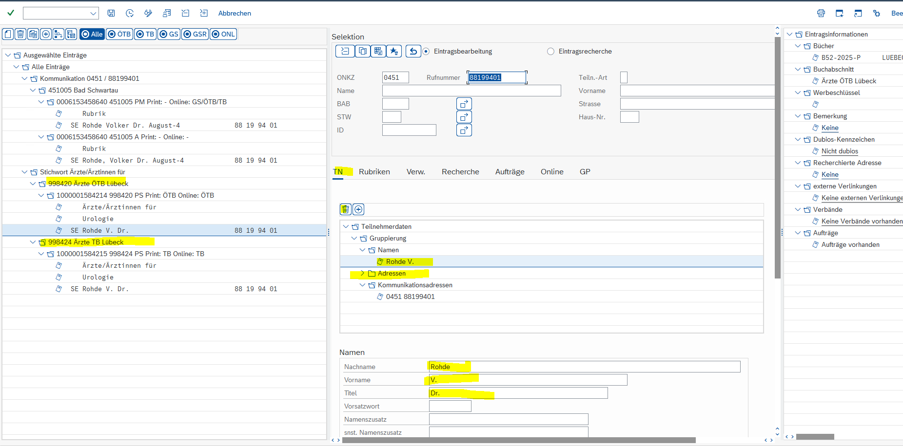Click the 0451 88199401 communication address item

pos(410,297)
